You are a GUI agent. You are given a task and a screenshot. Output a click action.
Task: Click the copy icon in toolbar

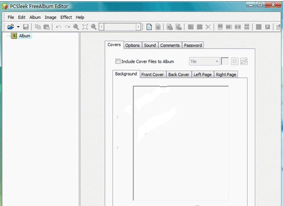38,27
